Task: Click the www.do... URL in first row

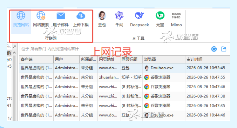Action: click(x=108, y=68)
